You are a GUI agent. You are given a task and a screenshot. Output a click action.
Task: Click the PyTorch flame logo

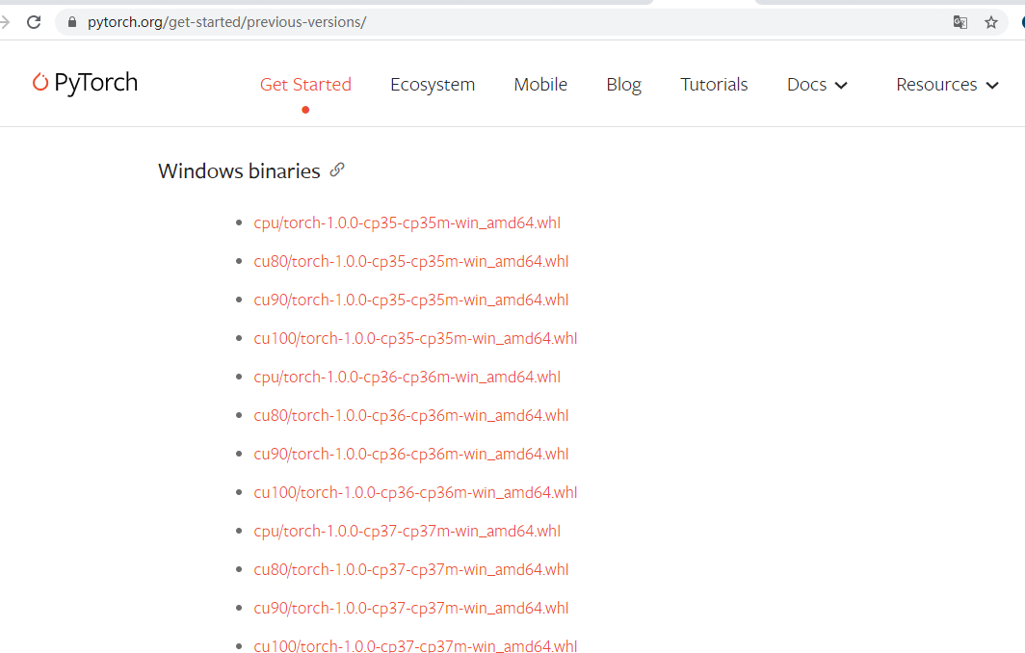(x=39, y=83)
